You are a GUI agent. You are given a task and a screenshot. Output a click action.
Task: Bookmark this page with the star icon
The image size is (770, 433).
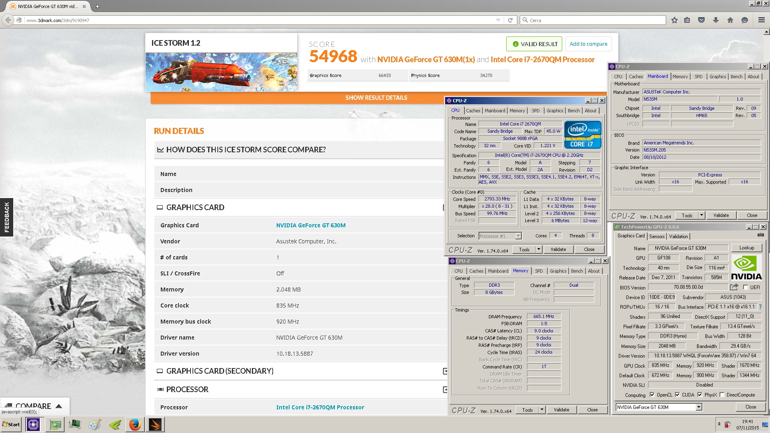(x=675, y=20)
